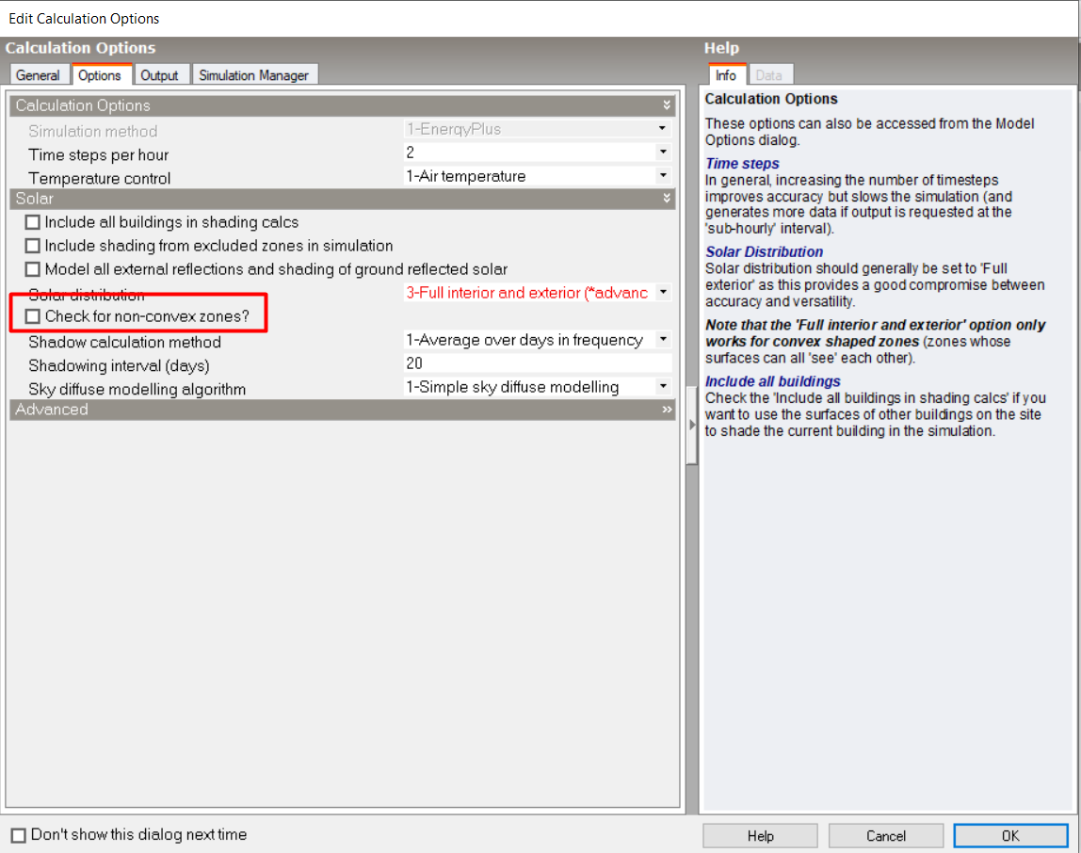Confirm with the OK button

point(1010,836)
